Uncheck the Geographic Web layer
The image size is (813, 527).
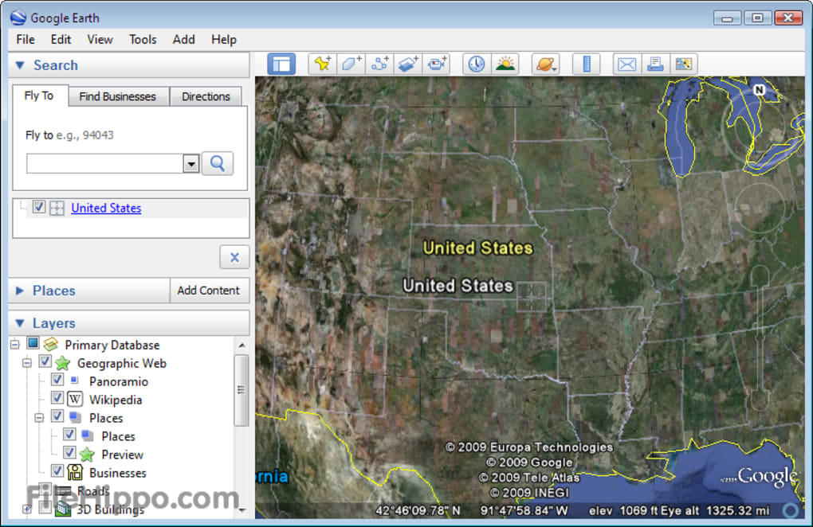pos(45,361)
